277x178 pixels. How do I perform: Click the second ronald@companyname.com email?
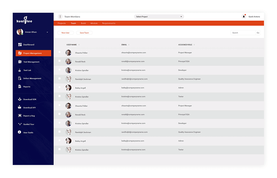(133, 115)
